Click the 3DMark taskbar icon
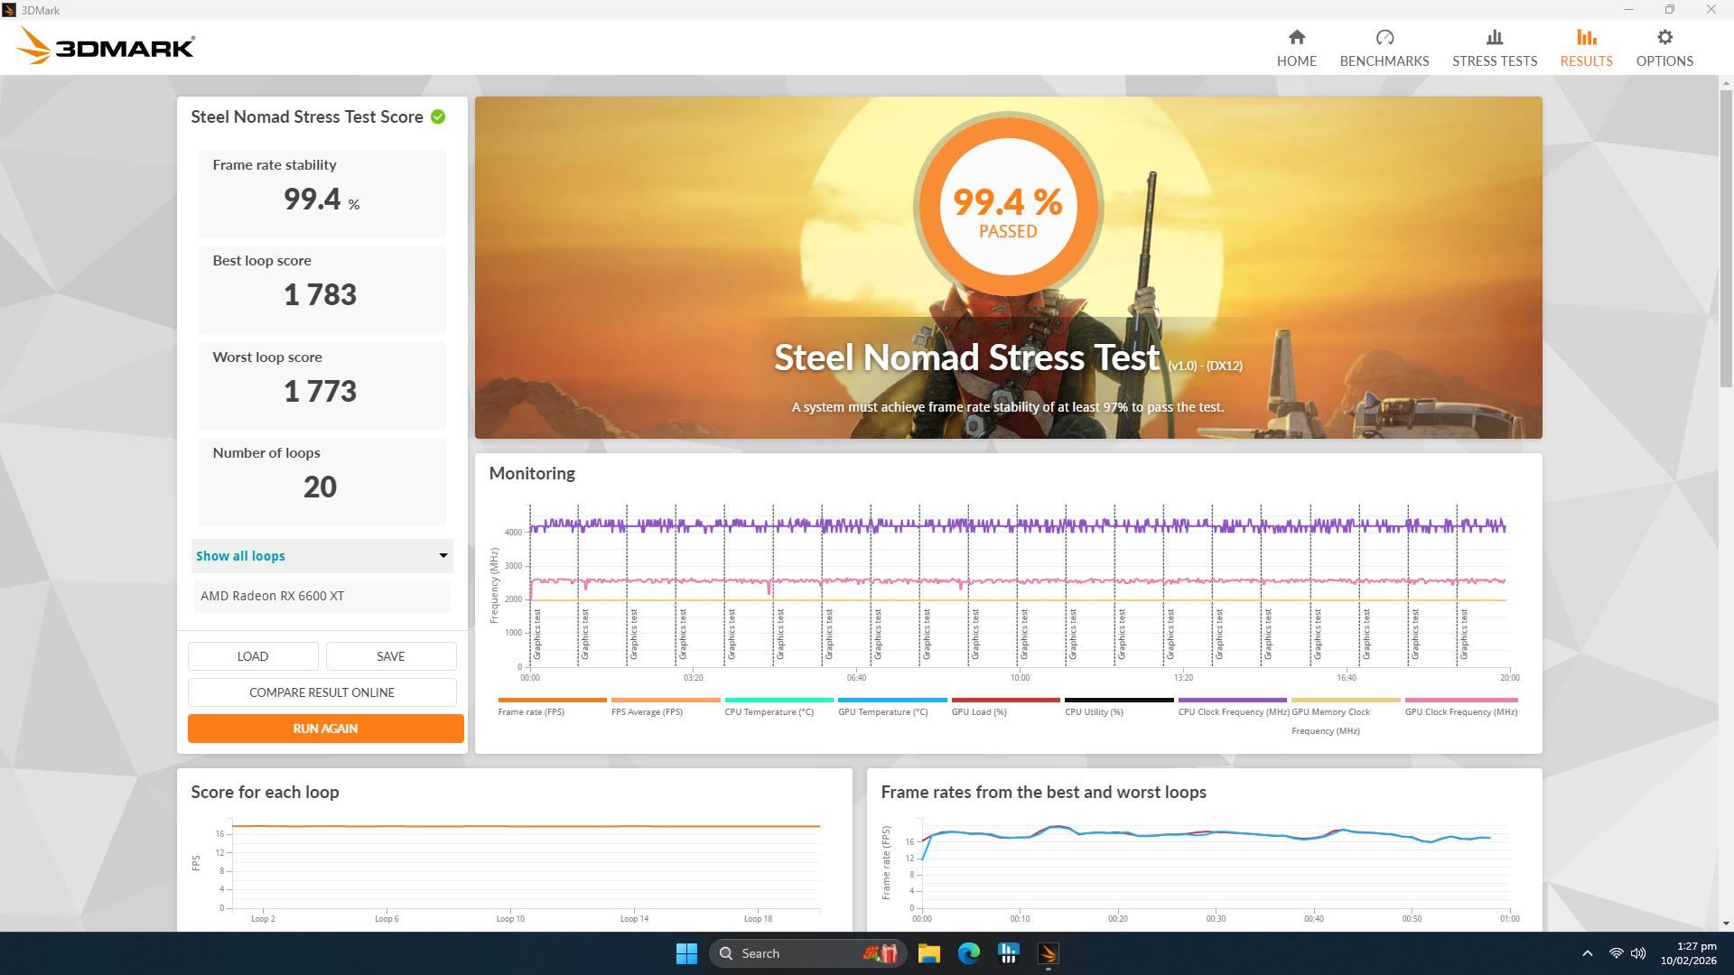This screenshot has height=975, width=1734. 1049,953
